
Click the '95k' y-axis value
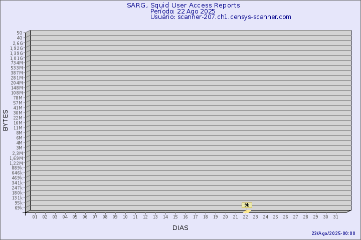(x=19, y=203)
